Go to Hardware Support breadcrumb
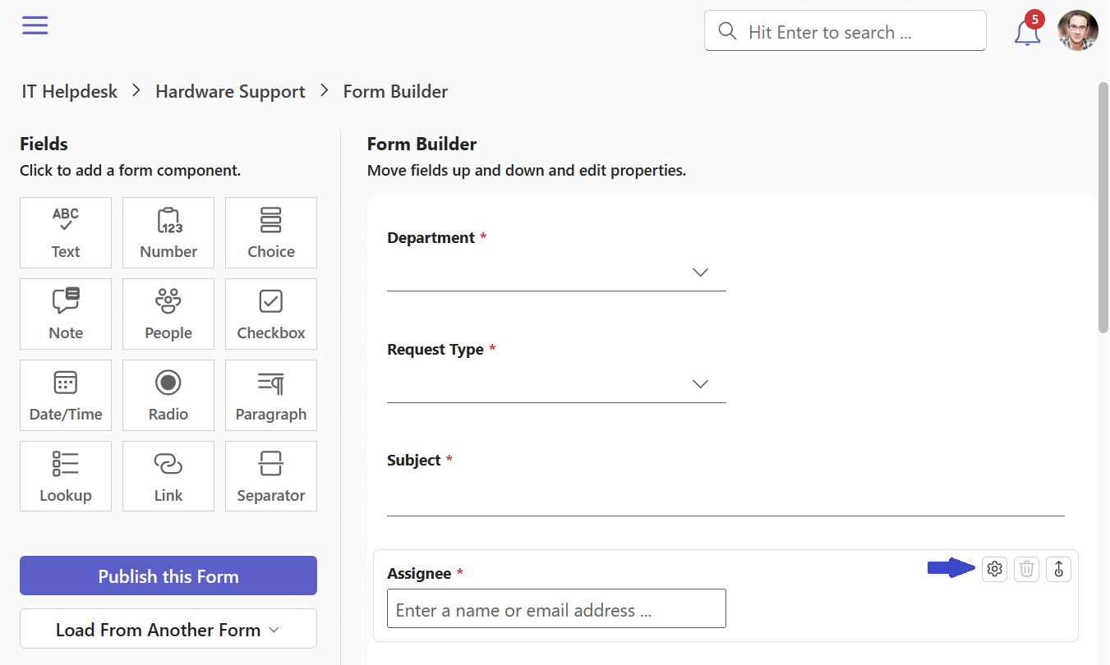 point(230,91)
